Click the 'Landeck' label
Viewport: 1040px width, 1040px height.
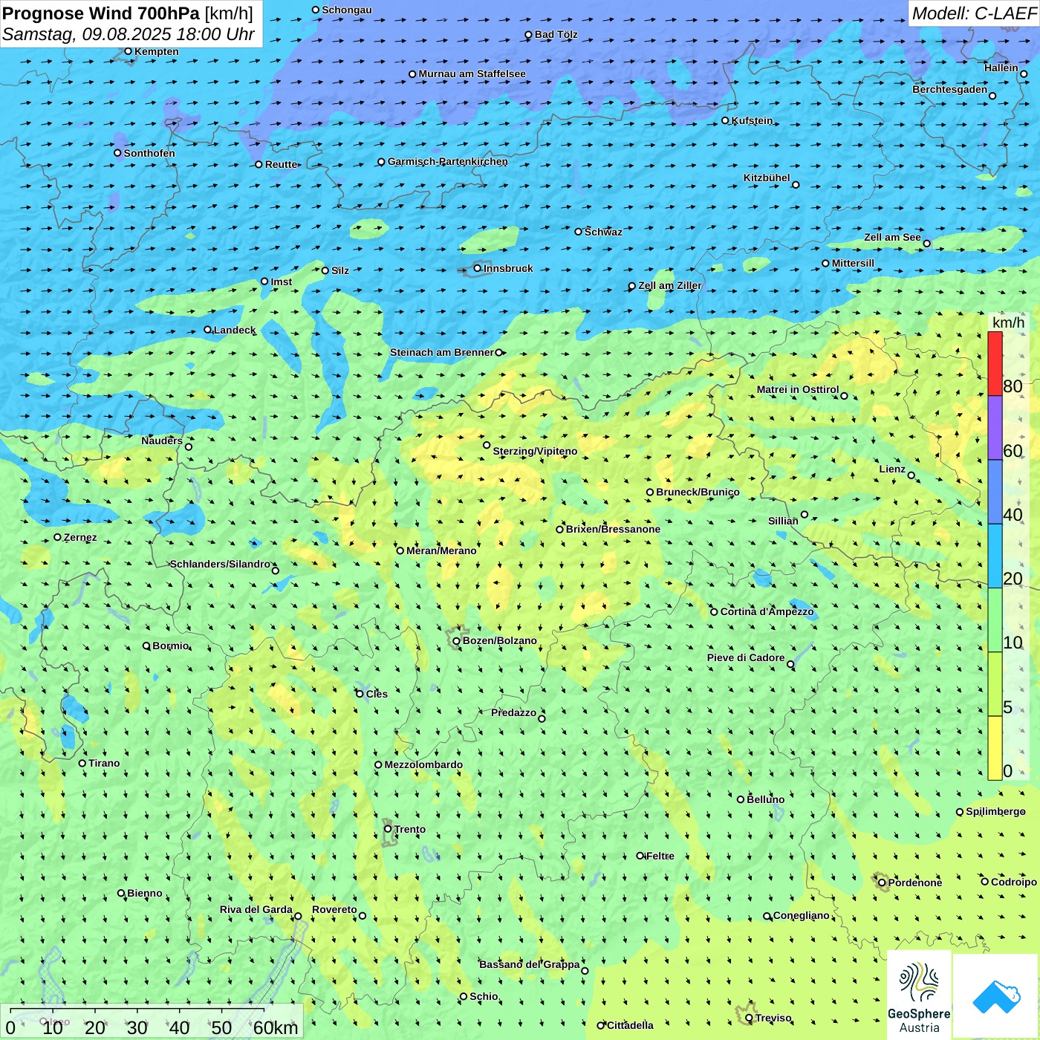point(235,330)
